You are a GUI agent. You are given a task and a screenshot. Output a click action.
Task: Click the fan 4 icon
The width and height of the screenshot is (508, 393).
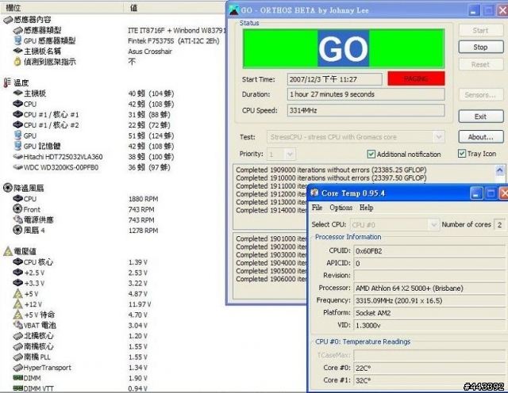(17, 230)
